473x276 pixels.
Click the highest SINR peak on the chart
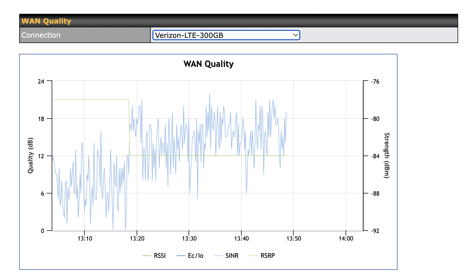[x=210, y=94]
